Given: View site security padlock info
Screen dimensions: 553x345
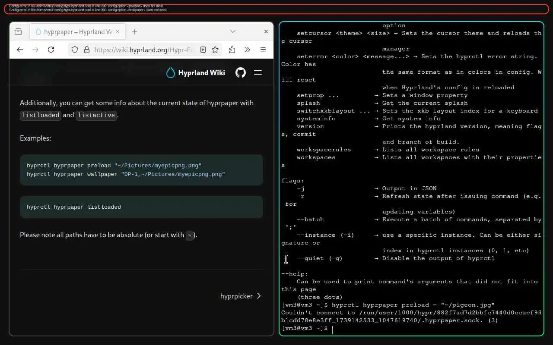Looking at the screenshot, I should click(86, 50).
